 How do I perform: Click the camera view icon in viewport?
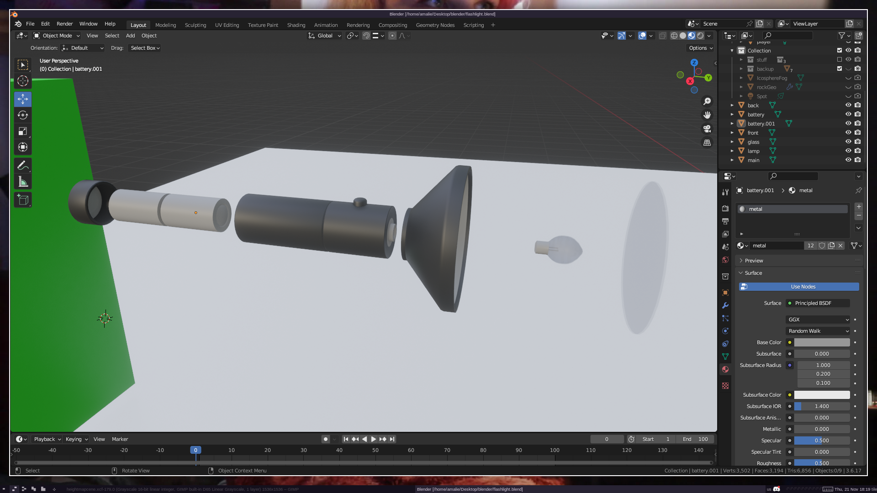(x=707, y=129)
